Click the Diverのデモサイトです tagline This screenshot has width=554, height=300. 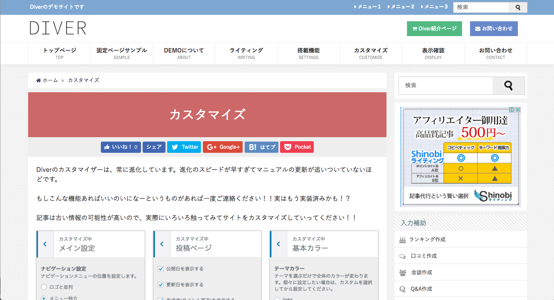pos(57,7)
